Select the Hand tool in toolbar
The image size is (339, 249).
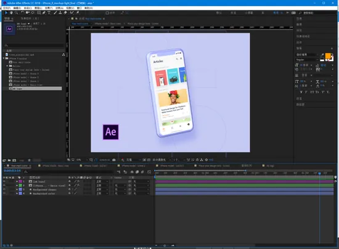(x=11, y=13)
